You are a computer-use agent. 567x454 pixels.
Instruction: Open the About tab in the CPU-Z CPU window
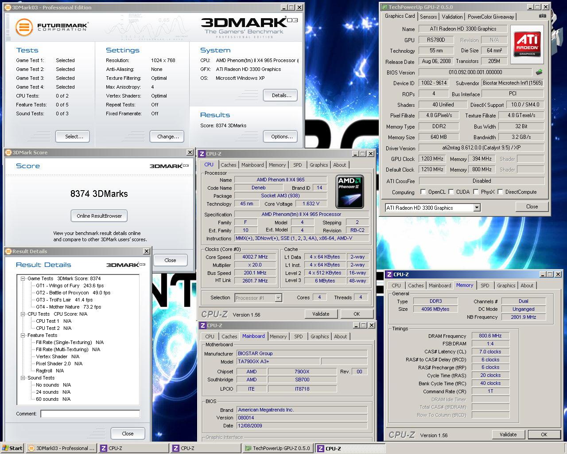pyautogui.click(x=340, y=165)
